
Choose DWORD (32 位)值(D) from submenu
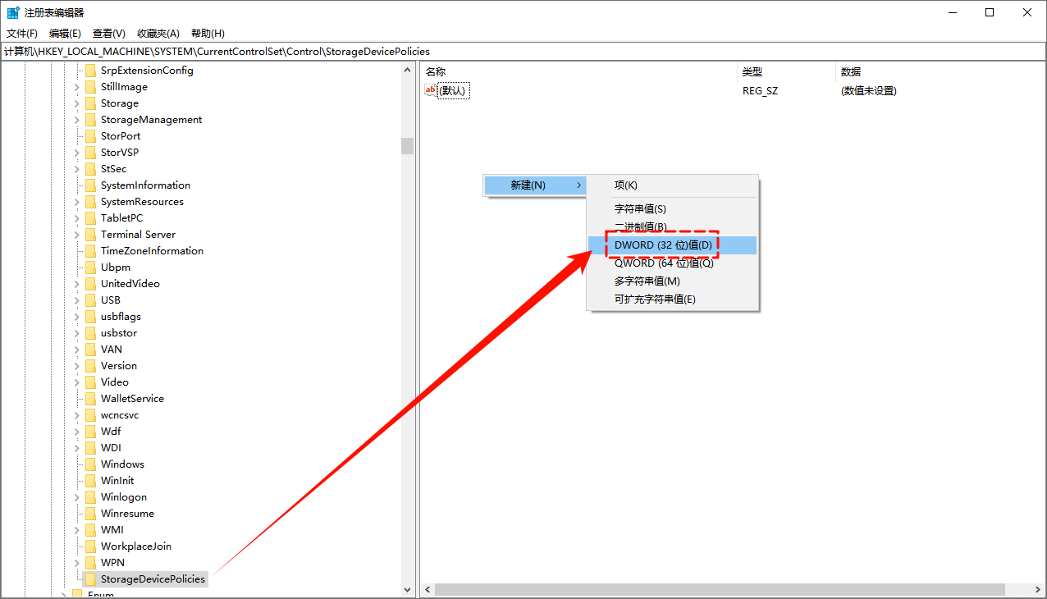(x=663, y=245)
